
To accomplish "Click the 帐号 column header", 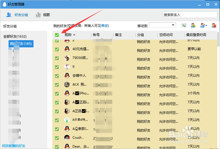I will [x=96, y=35].
